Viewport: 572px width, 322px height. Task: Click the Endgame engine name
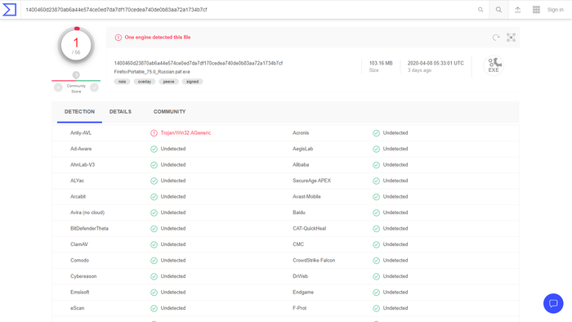(x=303, y=292)
